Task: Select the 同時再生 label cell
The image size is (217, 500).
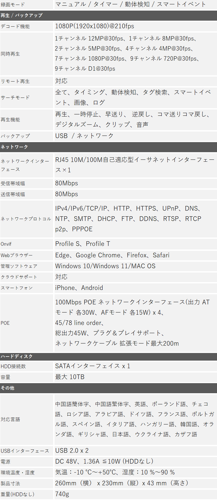Action: [x=10, y=54]
